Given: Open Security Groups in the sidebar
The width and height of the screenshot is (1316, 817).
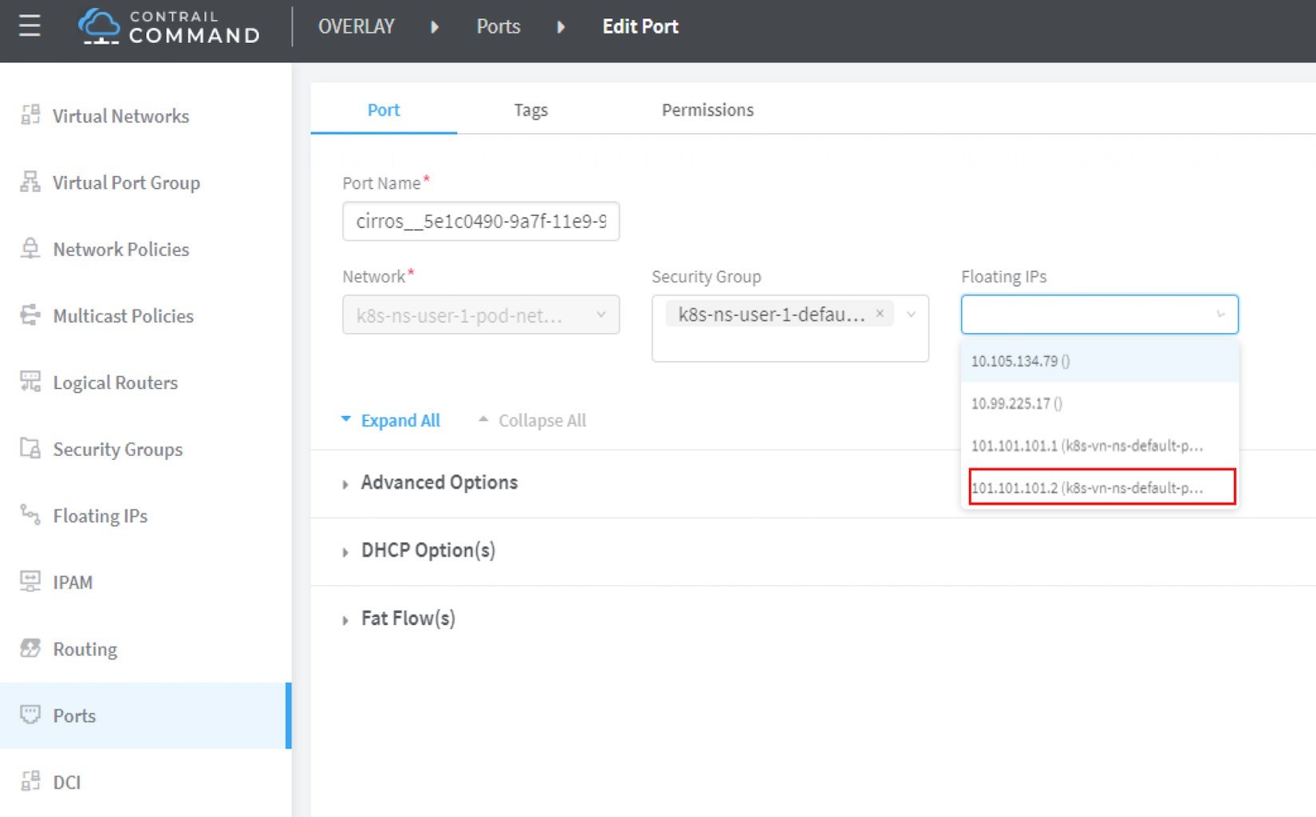Looking at the screenshot, I should (117, 449).
